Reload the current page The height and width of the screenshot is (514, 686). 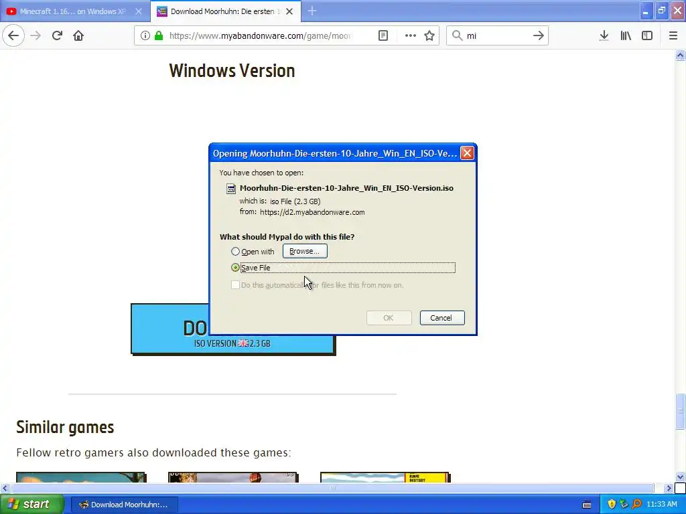[x=57, y=35]
